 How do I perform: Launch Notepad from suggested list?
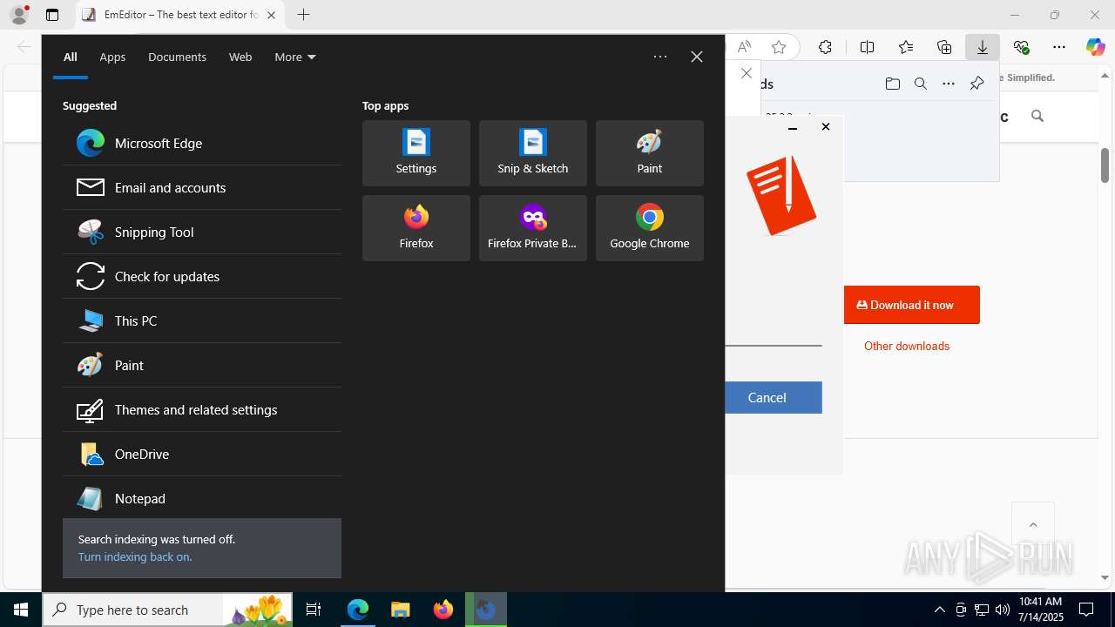pyautogui.click(x=201, y=498)
